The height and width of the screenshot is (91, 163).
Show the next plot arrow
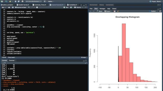[x=93, y=11]
